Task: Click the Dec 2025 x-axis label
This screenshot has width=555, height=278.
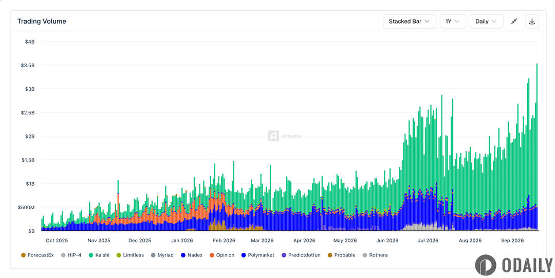Action: pyautogui.click(x=140, y=241)
